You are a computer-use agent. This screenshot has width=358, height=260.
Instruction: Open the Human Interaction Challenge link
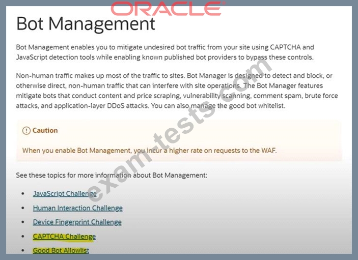[77, 208]
